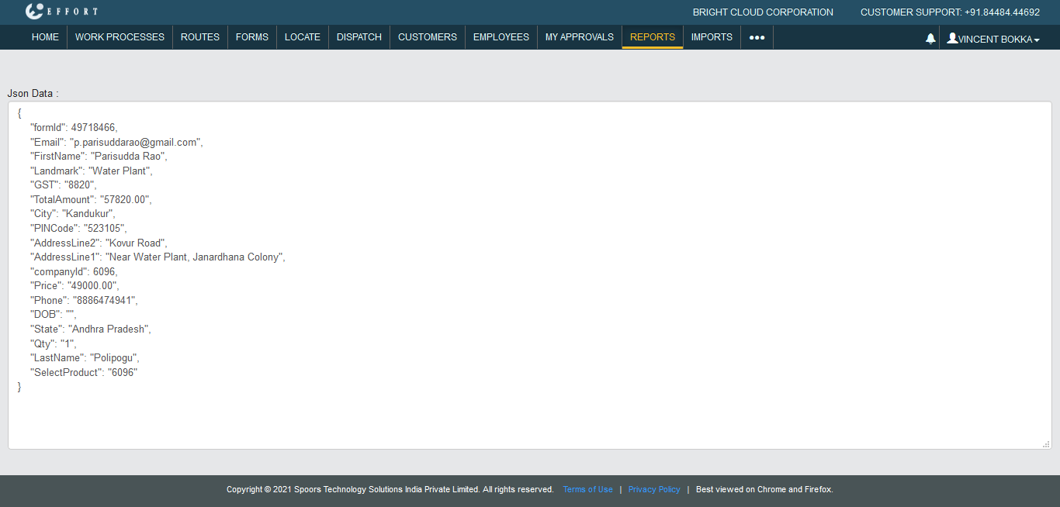
Task: Click the user profile icon
Action: 952,38
